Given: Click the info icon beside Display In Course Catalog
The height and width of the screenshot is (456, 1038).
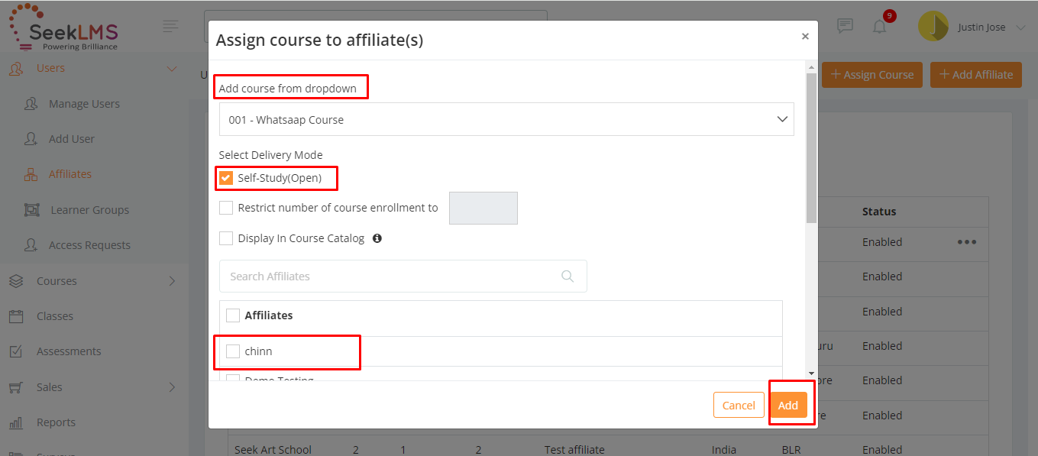Looking at the screenshot, I should point(377,238).
